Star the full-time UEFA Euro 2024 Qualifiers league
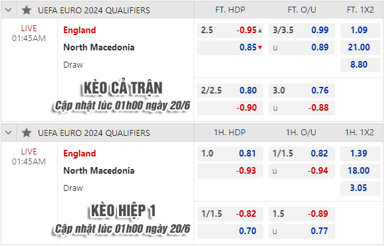Image resolution: width=385 pixels, height=246 pixels. 27,11
